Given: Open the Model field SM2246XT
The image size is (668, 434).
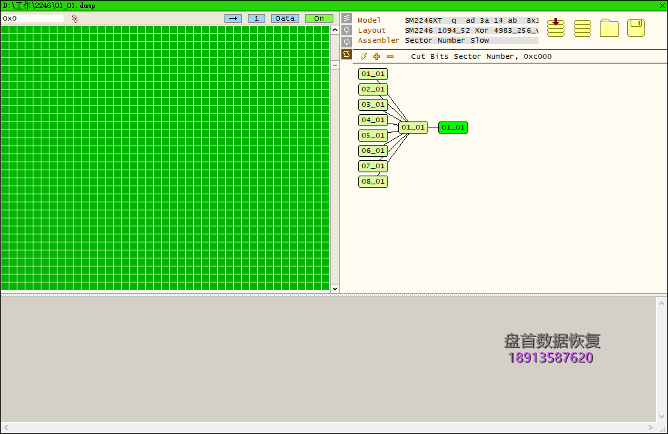Looking at the screenshot, I should tap(472, 21).
